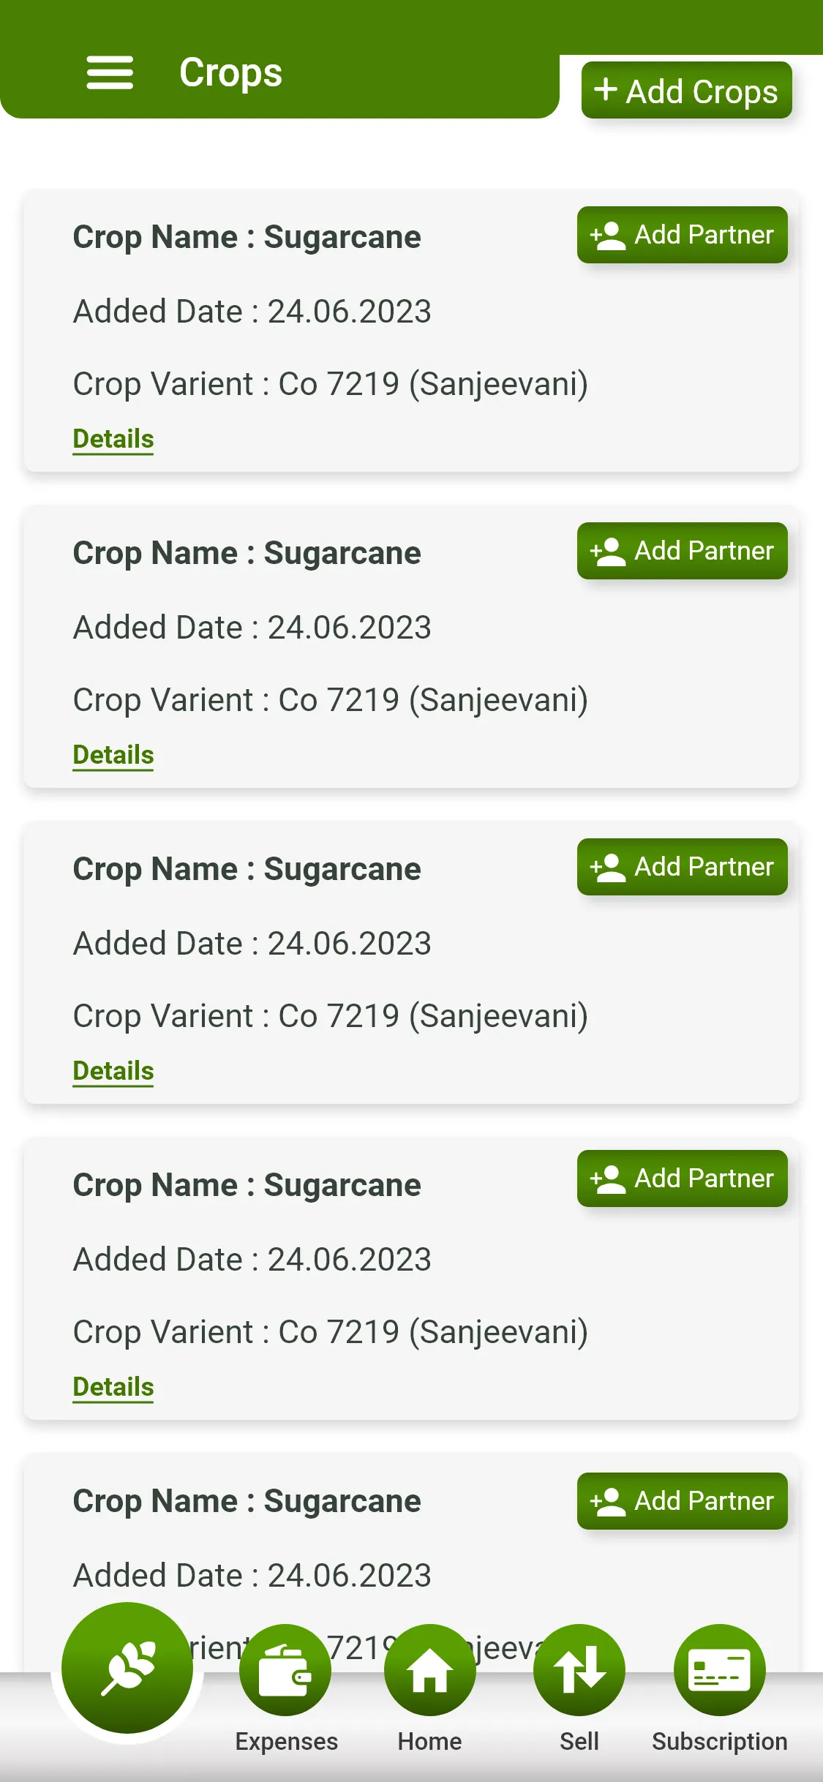The width and height of the screenshot is (823, 1782).
Task: Go to Home via house icon
Action: pos(429,1670)
